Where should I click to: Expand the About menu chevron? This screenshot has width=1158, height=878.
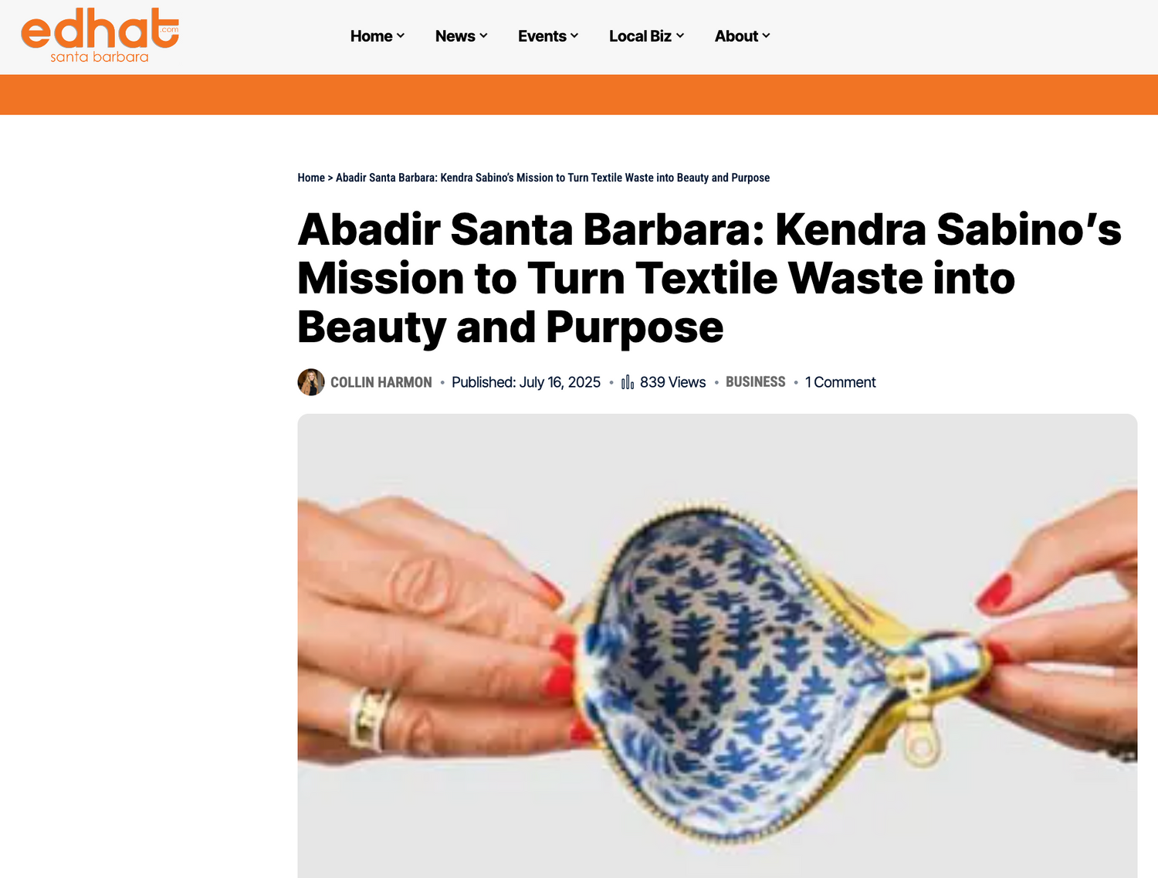(x=766, y=36)
